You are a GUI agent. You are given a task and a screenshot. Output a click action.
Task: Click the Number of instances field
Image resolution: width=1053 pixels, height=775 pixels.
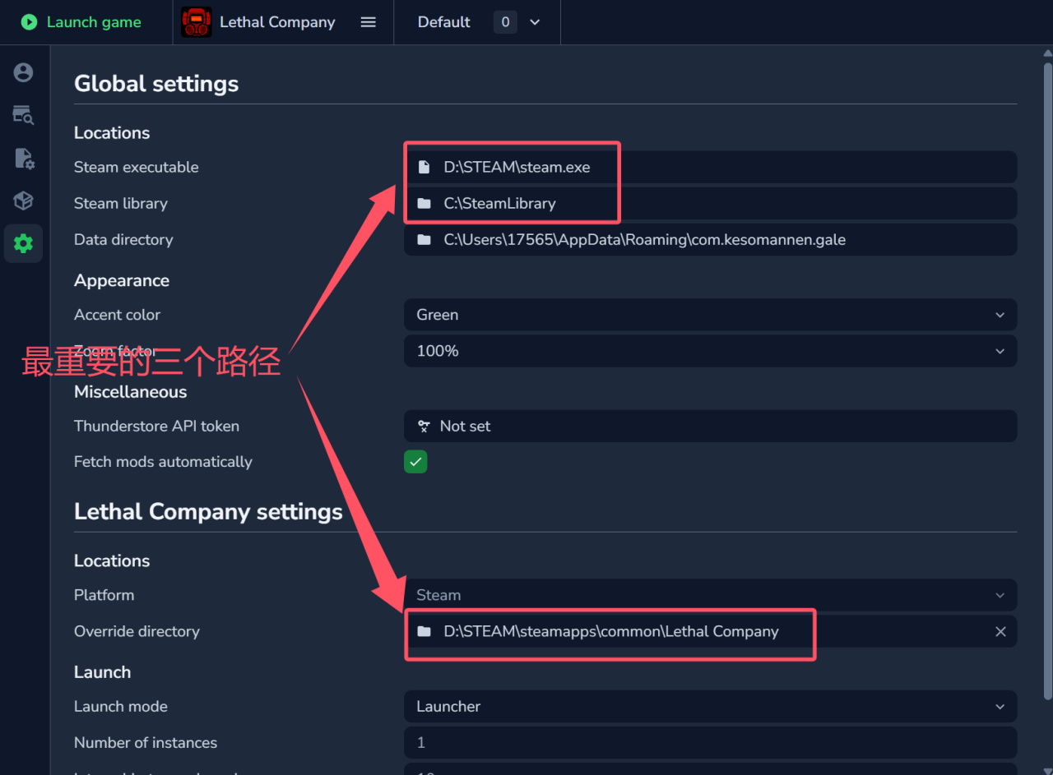(710, 742)
